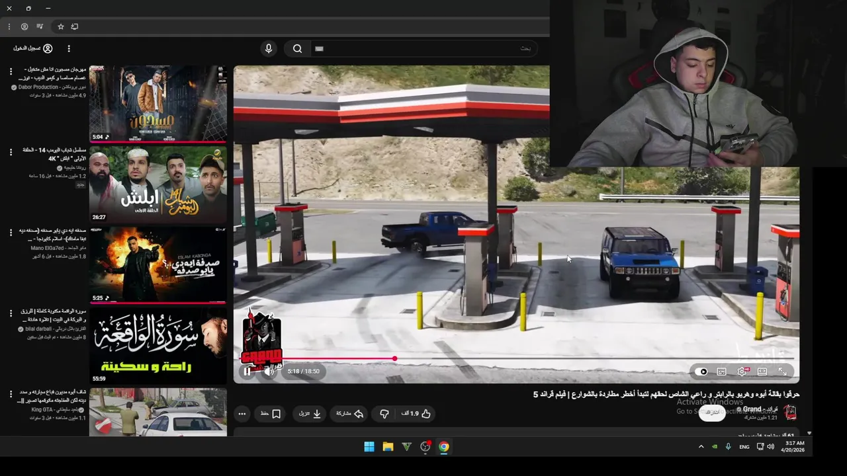Viewport: 847px width, 476px height.
Task: Open the green V app on taskbar
Action: [406, 447]
